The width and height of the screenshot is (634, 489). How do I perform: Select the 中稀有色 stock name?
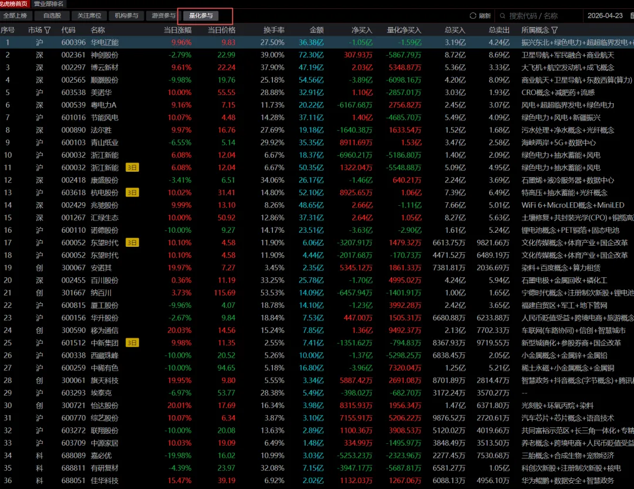coord(104,368)
